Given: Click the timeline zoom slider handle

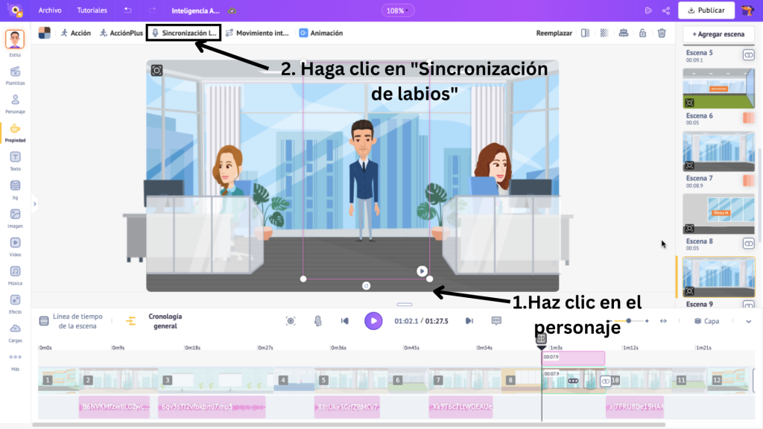Looking at the screenshot, I should [x=629, y=321].
